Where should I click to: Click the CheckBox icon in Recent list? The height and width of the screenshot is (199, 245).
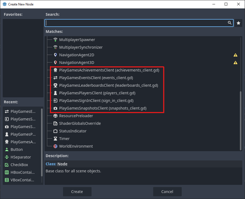7,165
